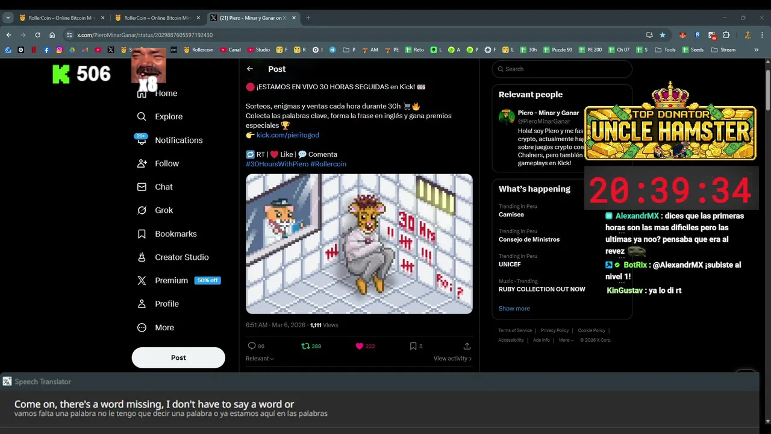Open Terms of Service footer link
The width and height of the screenshot is (771, 434).
point(515,330)
